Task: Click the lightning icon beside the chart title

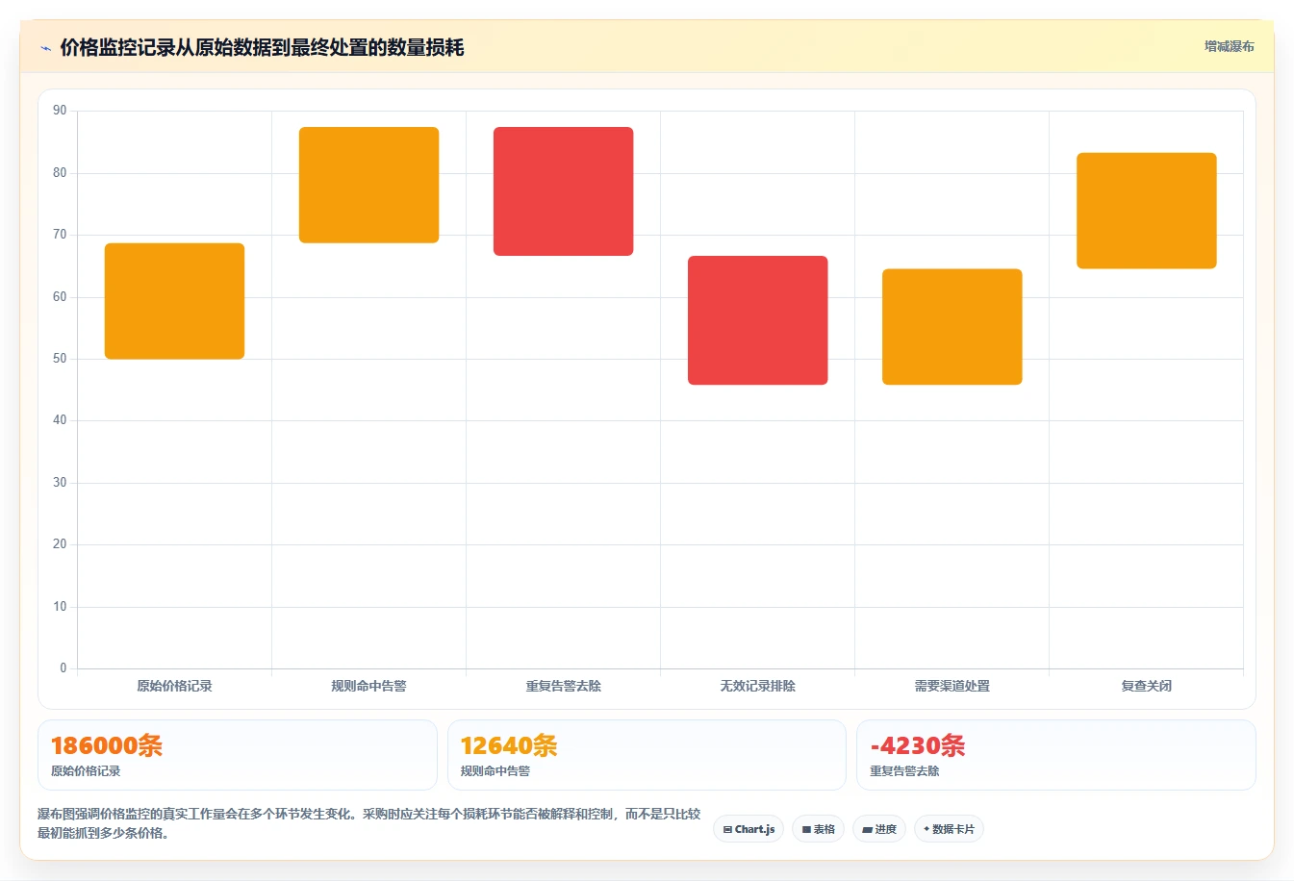Action: [x=45, y=48]
